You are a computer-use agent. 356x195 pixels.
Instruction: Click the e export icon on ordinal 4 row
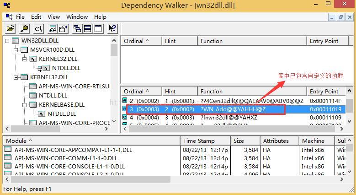click(125, 117)
